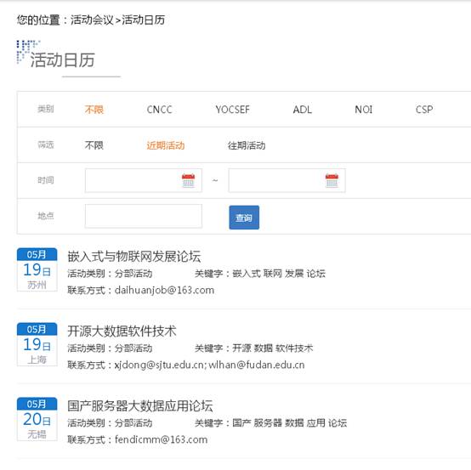Focus the 地点 location input field
471x470 pixels.
point(144,216)
